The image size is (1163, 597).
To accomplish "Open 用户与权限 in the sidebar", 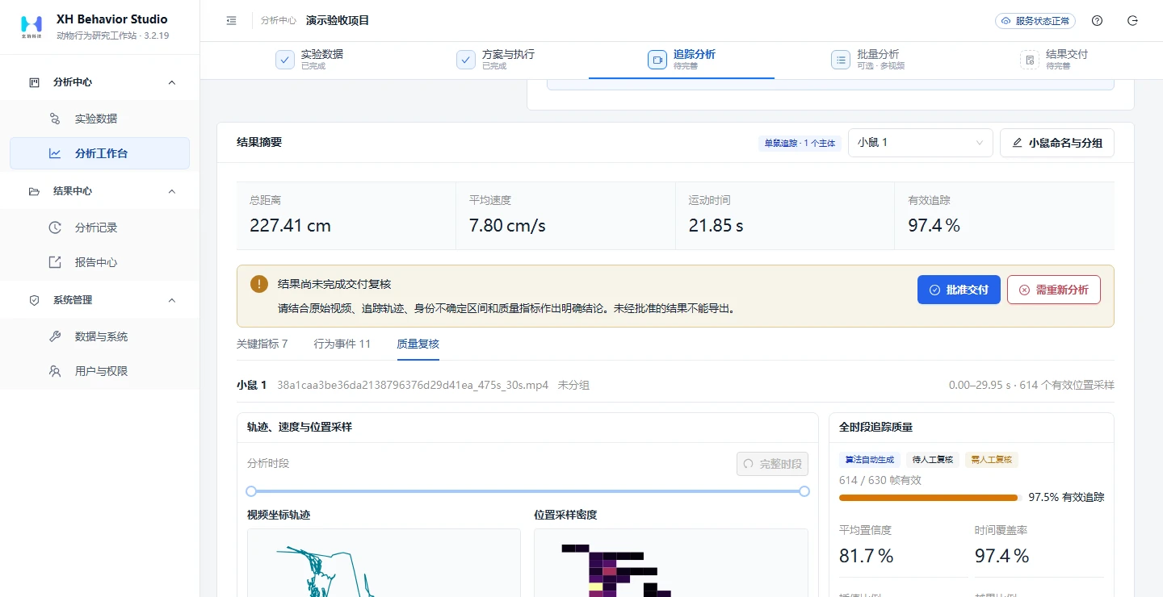I will (100, 371).
